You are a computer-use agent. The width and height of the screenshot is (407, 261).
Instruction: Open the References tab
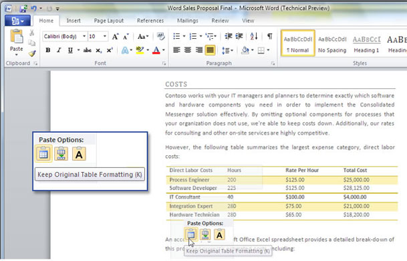click(150, 21)
